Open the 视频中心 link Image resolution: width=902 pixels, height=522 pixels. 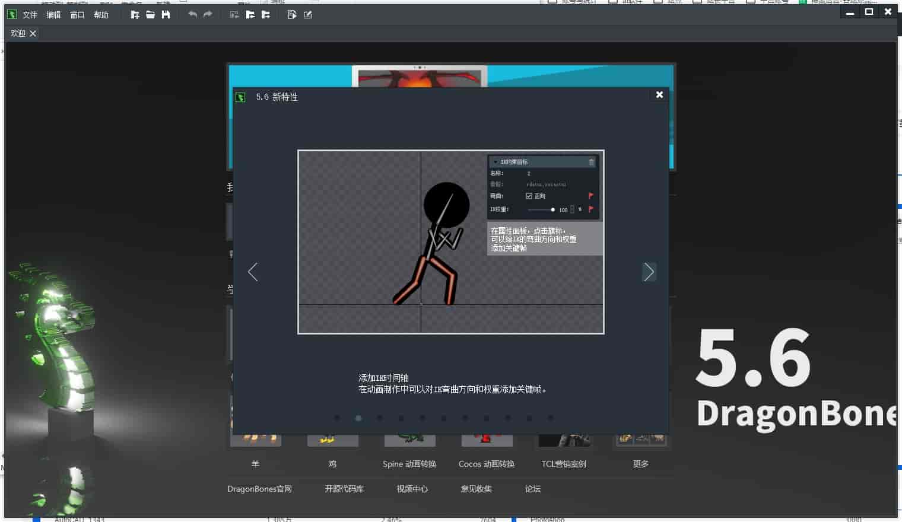(x=411, y=488)
